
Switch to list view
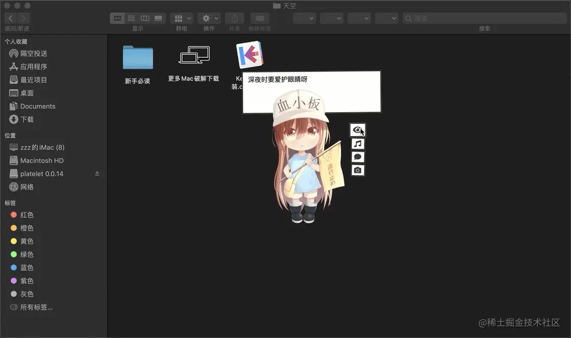tap(131, 18)
